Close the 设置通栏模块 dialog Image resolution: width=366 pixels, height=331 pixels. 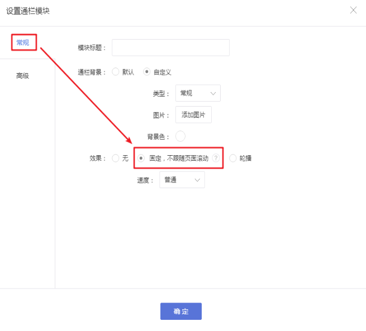point(353,10)
